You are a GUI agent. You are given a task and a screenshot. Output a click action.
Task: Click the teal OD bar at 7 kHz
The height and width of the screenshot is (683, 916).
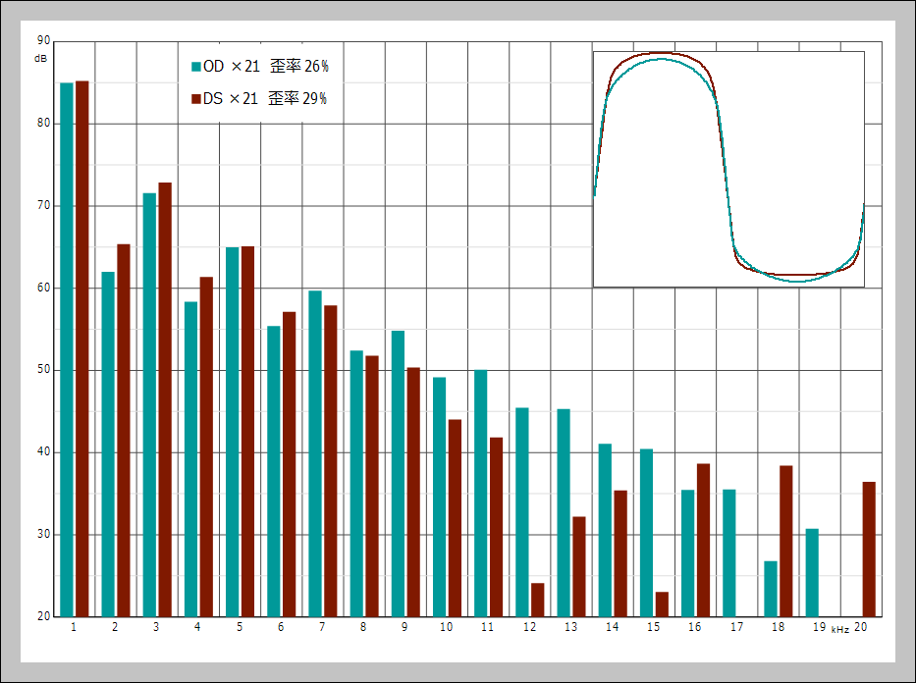tap(315, 453)
